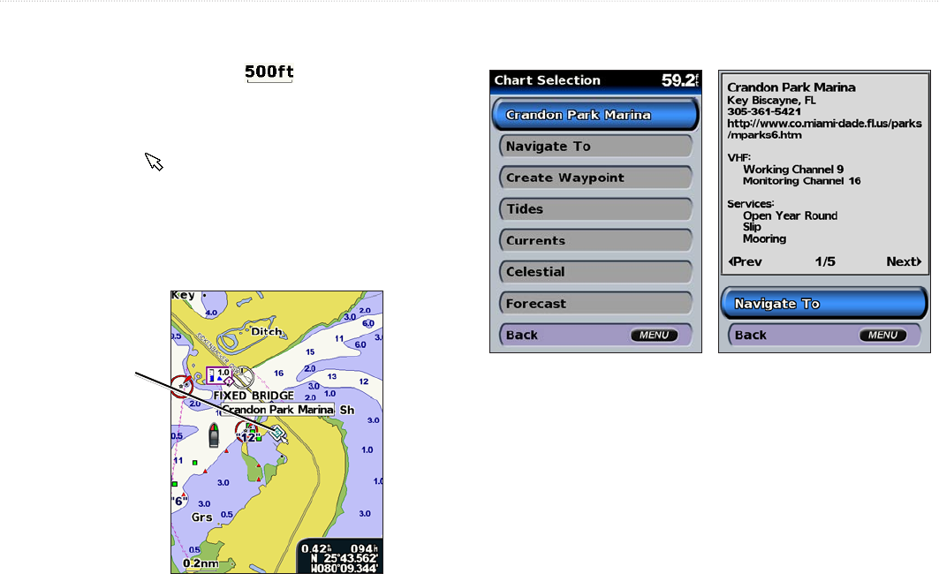Click the Open Year Round service line
The image size is (939, 574).
[x=790, y=215]
